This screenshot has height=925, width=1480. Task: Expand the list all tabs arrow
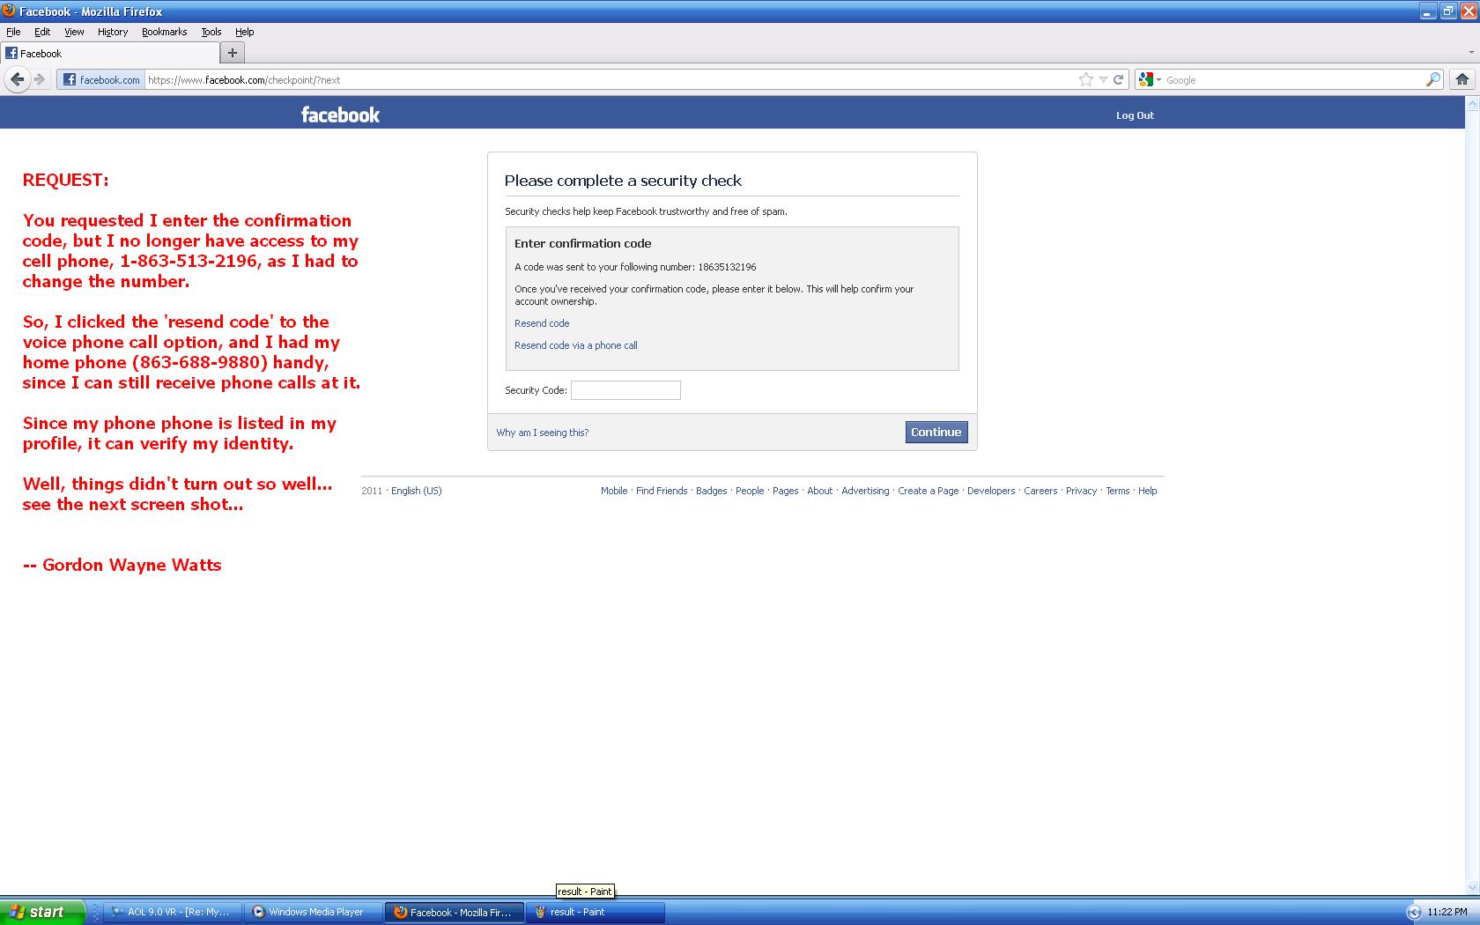coord(1471,53)
